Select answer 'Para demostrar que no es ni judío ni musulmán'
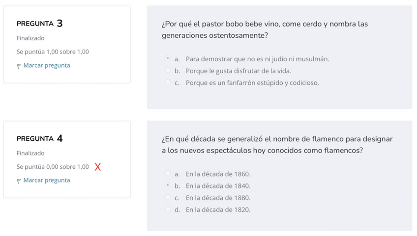Image resolution: width=417 pixels, height=236 pixels. point(168,59)
